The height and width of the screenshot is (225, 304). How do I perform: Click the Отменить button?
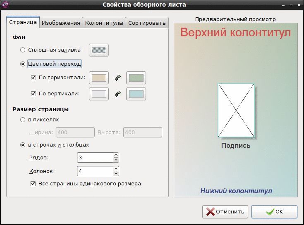pyautogui.click(x=225, y=212)
